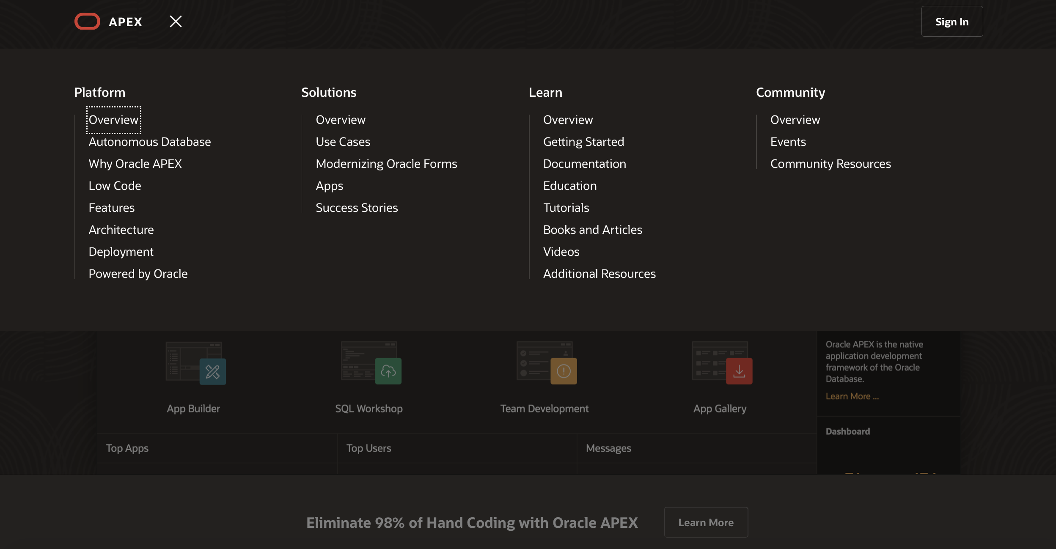Screen dimensions: 1056x549
Task: Click the App Builder icon
Action: [195, 363]
